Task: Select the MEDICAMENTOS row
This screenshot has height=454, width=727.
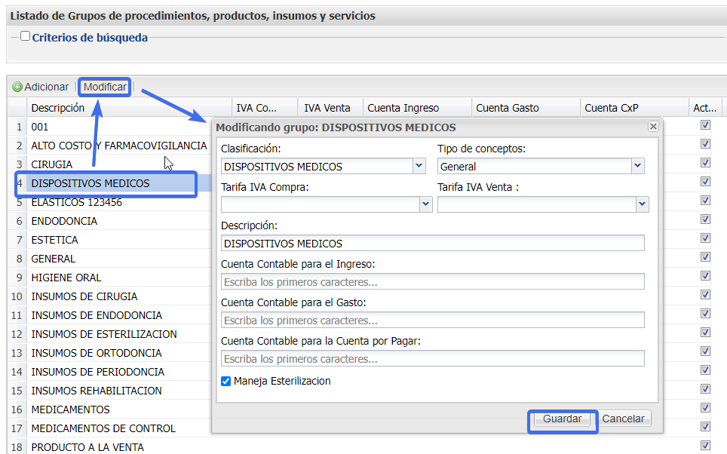Action: coord(70,410)
